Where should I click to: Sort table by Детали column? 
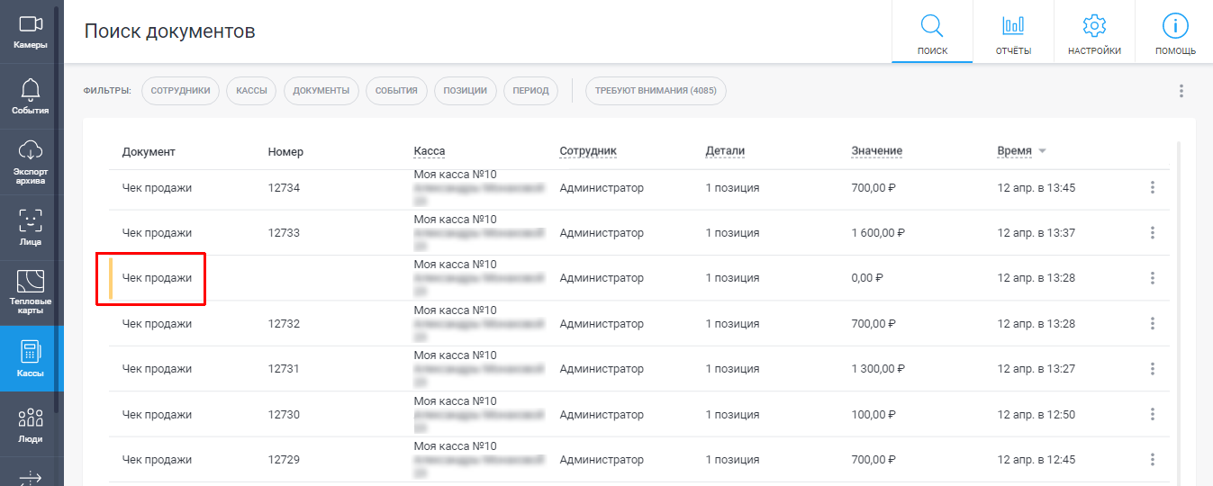tap(725, 151)
